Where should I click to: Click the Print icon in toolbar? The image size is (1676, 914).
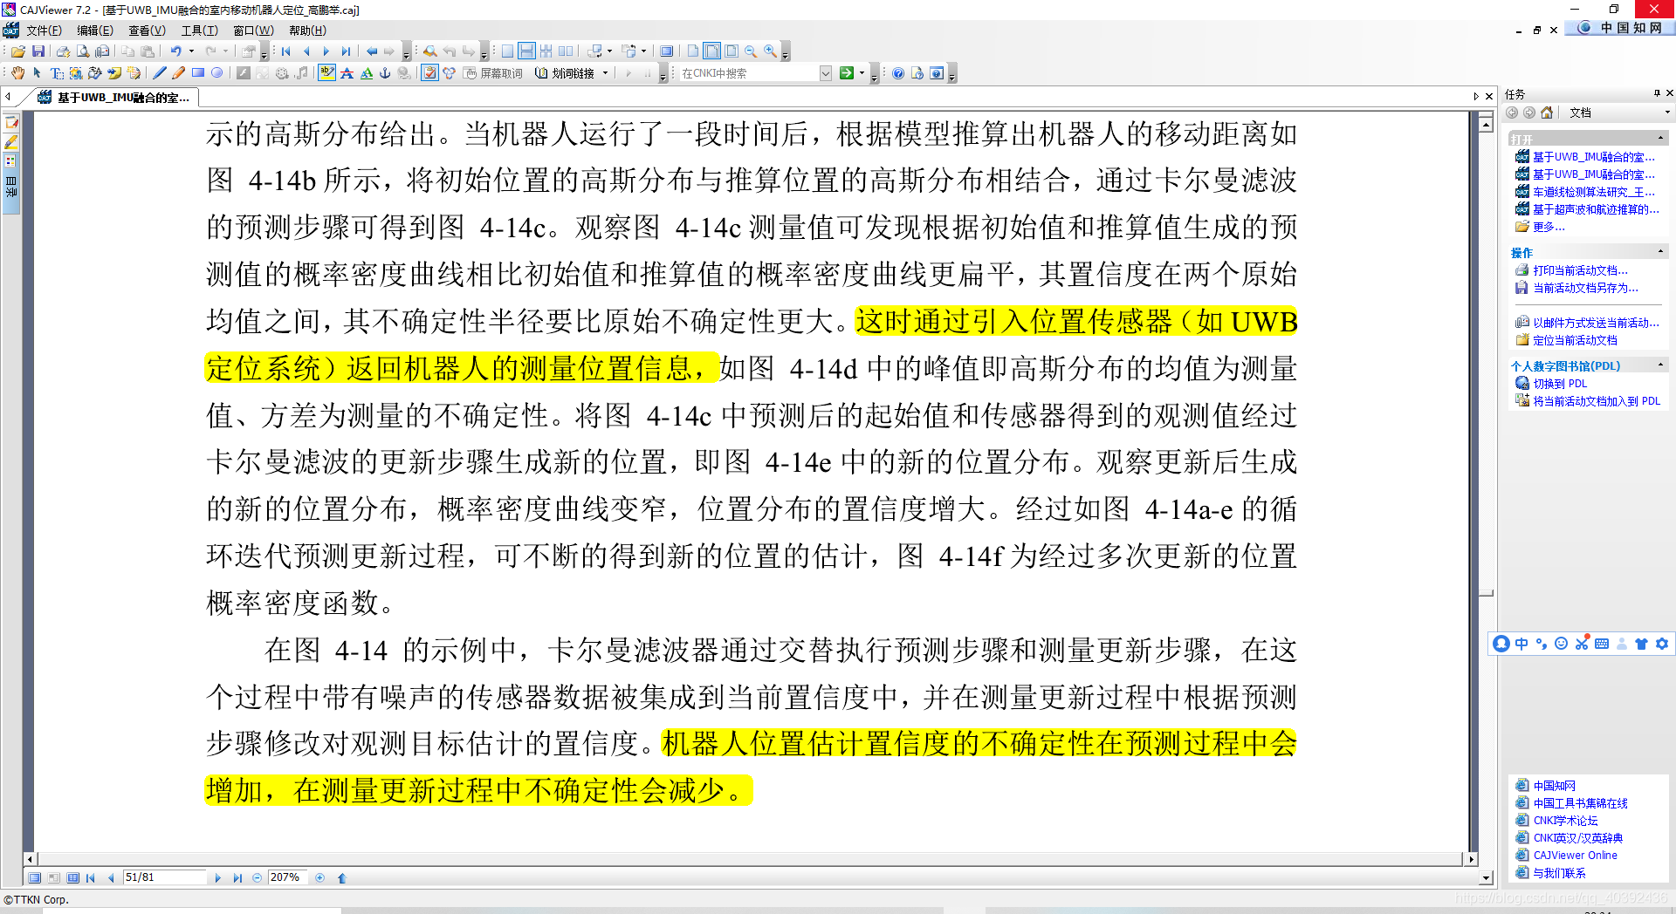(x=63, y=51)
